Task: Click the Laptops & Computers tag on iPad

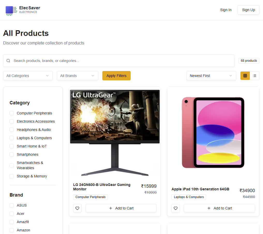Action: [x=189, y=197]
